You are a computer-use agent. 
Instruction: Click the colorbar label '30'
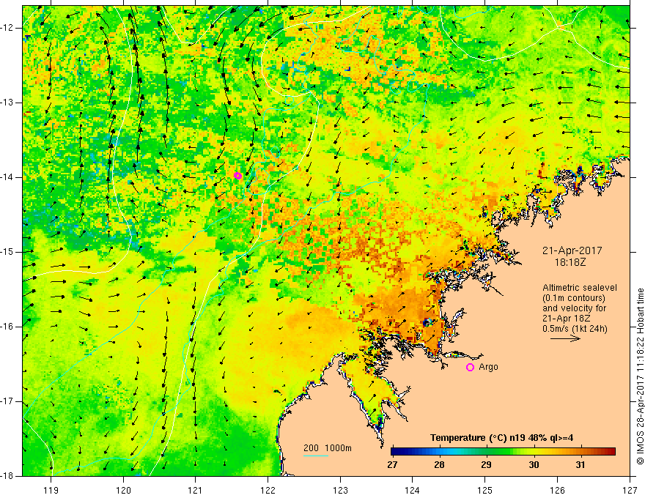pyautogui.click(x=534, y=465)
